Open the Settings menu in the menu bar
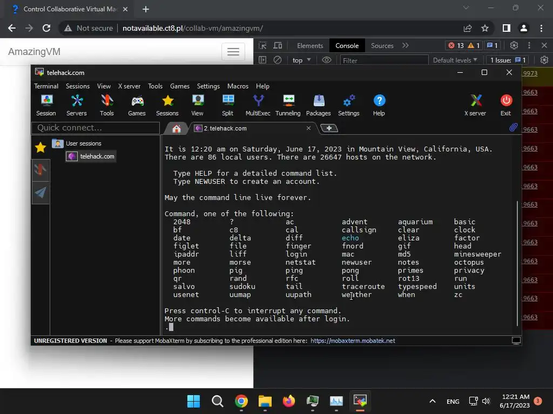The width and height of the screenshot is (553, 414). [208, 86]
